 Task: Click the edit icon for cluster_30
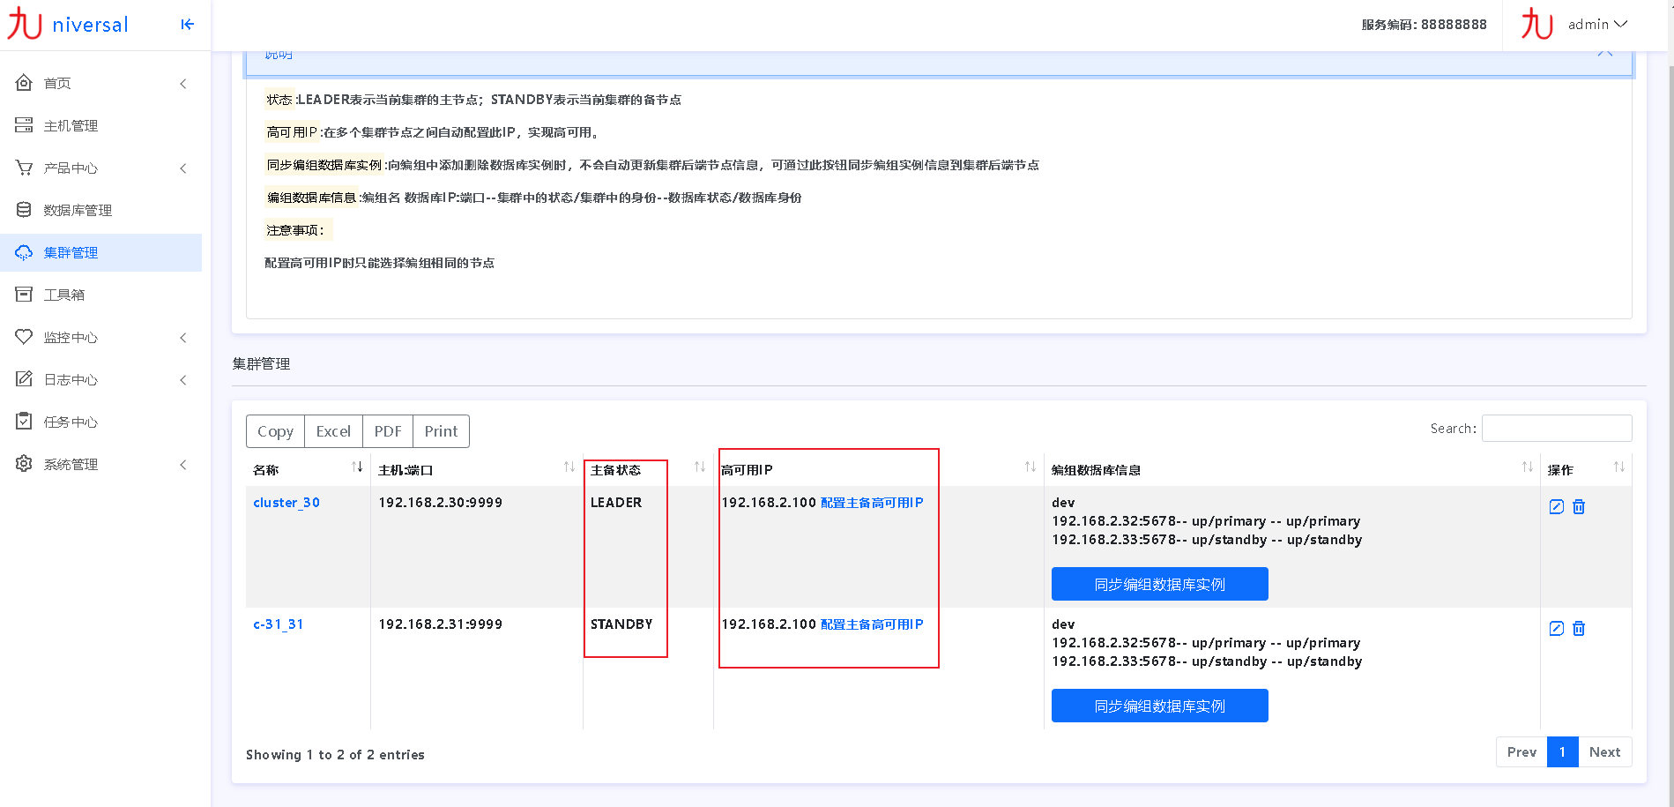(x=1557, y=506)
